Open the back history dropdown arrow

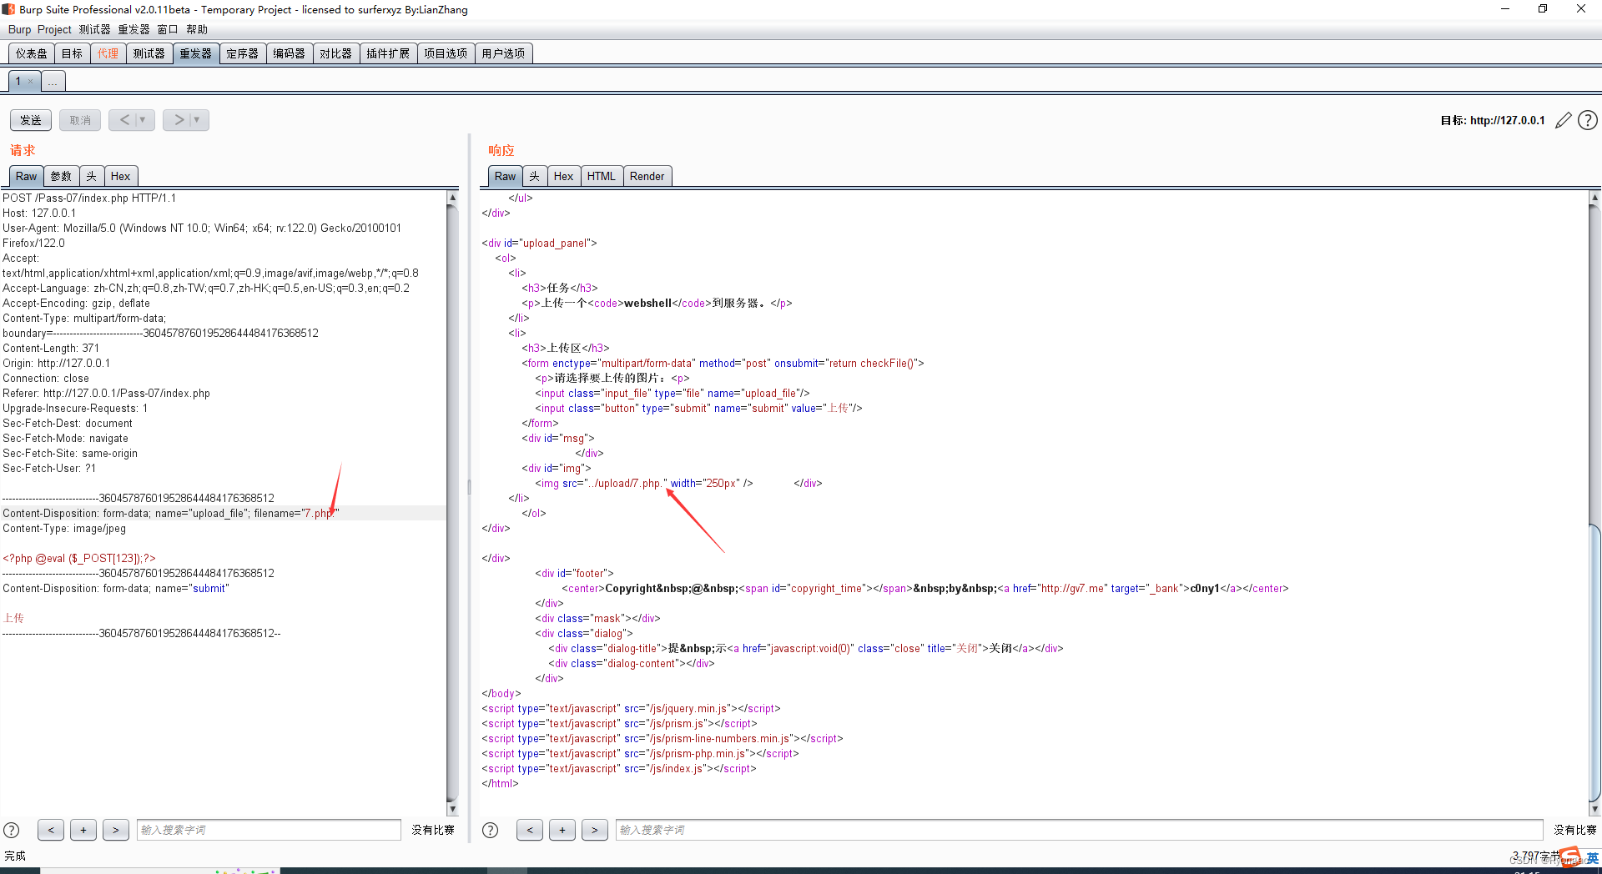(144, 120)
